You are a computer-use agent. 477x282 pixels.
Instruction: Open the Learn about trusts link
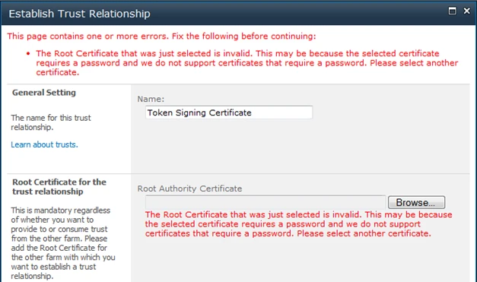[x=44, y=144]
